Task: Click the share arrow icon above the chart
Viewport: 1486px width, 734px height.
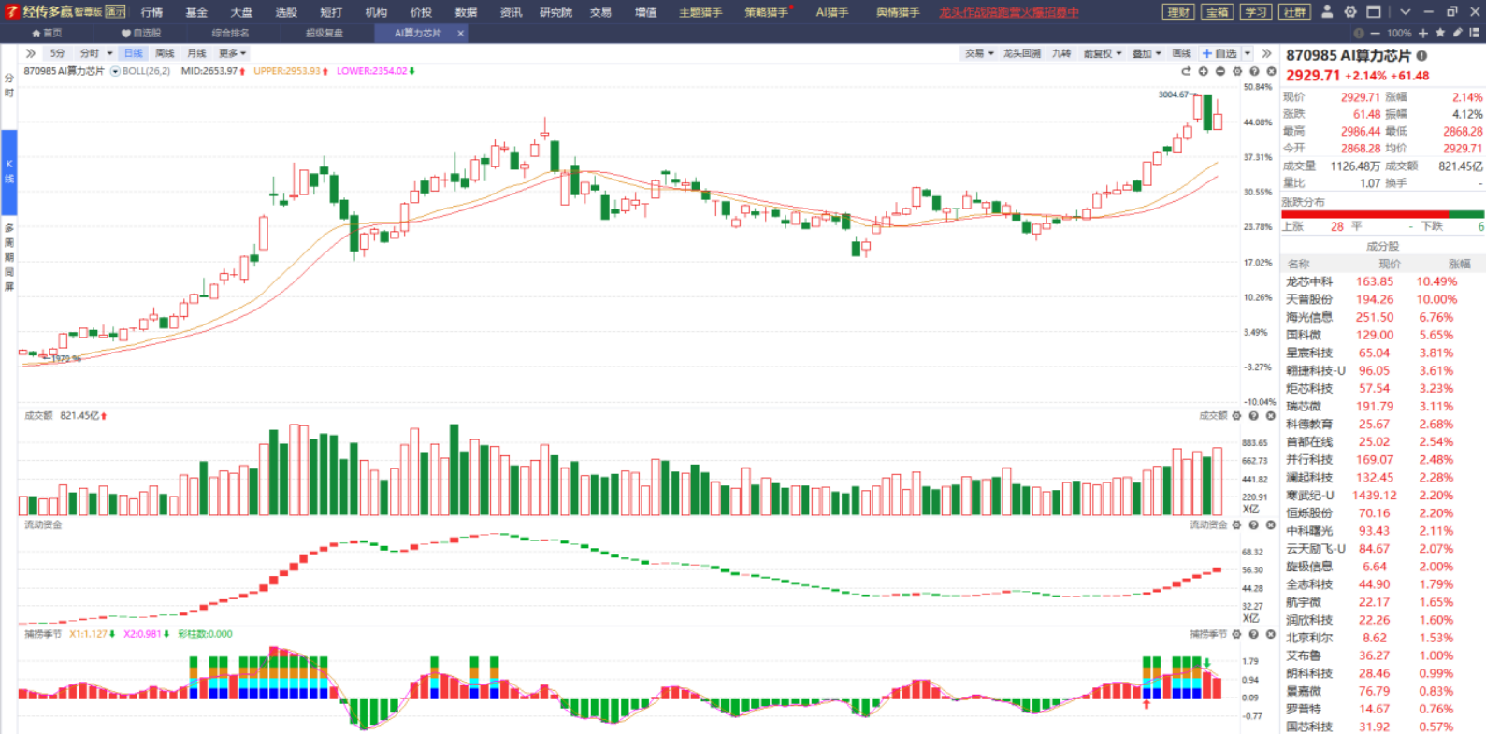Action: [1186, 71]
